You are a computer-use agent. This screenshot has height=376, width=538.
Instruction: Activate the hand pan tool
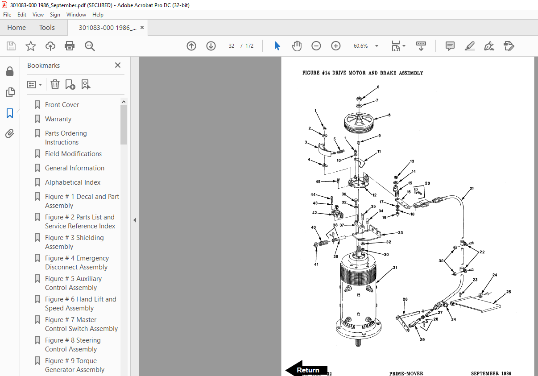[x=297, y=46]
